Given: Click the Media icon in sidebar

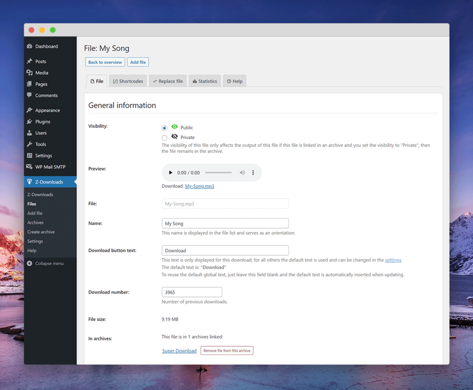Looking at the screenshot, I should tap(29, 73).
